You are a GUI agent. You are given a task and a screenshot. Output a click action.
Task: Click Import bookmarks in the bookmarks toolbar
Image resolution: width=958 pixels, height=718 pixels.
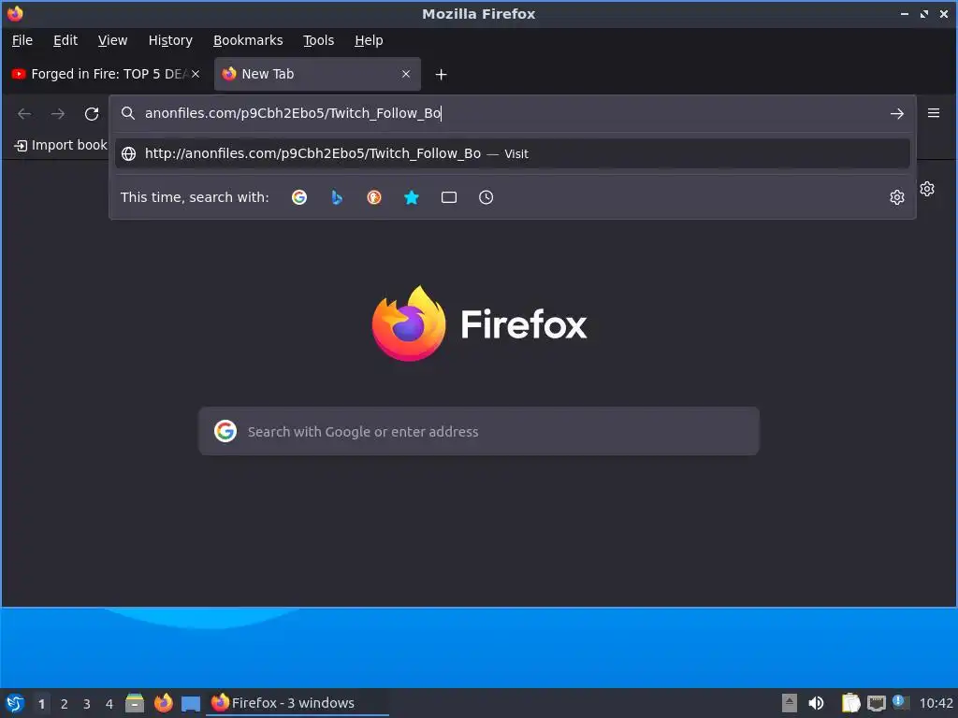tap(61, 145)
